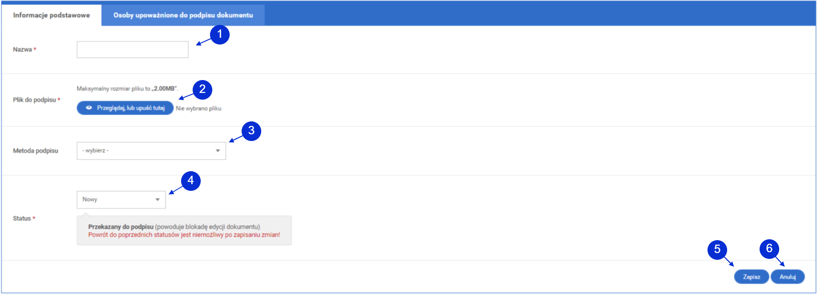
Task: Click the numbered marker 6 circle
Action: 769,249
